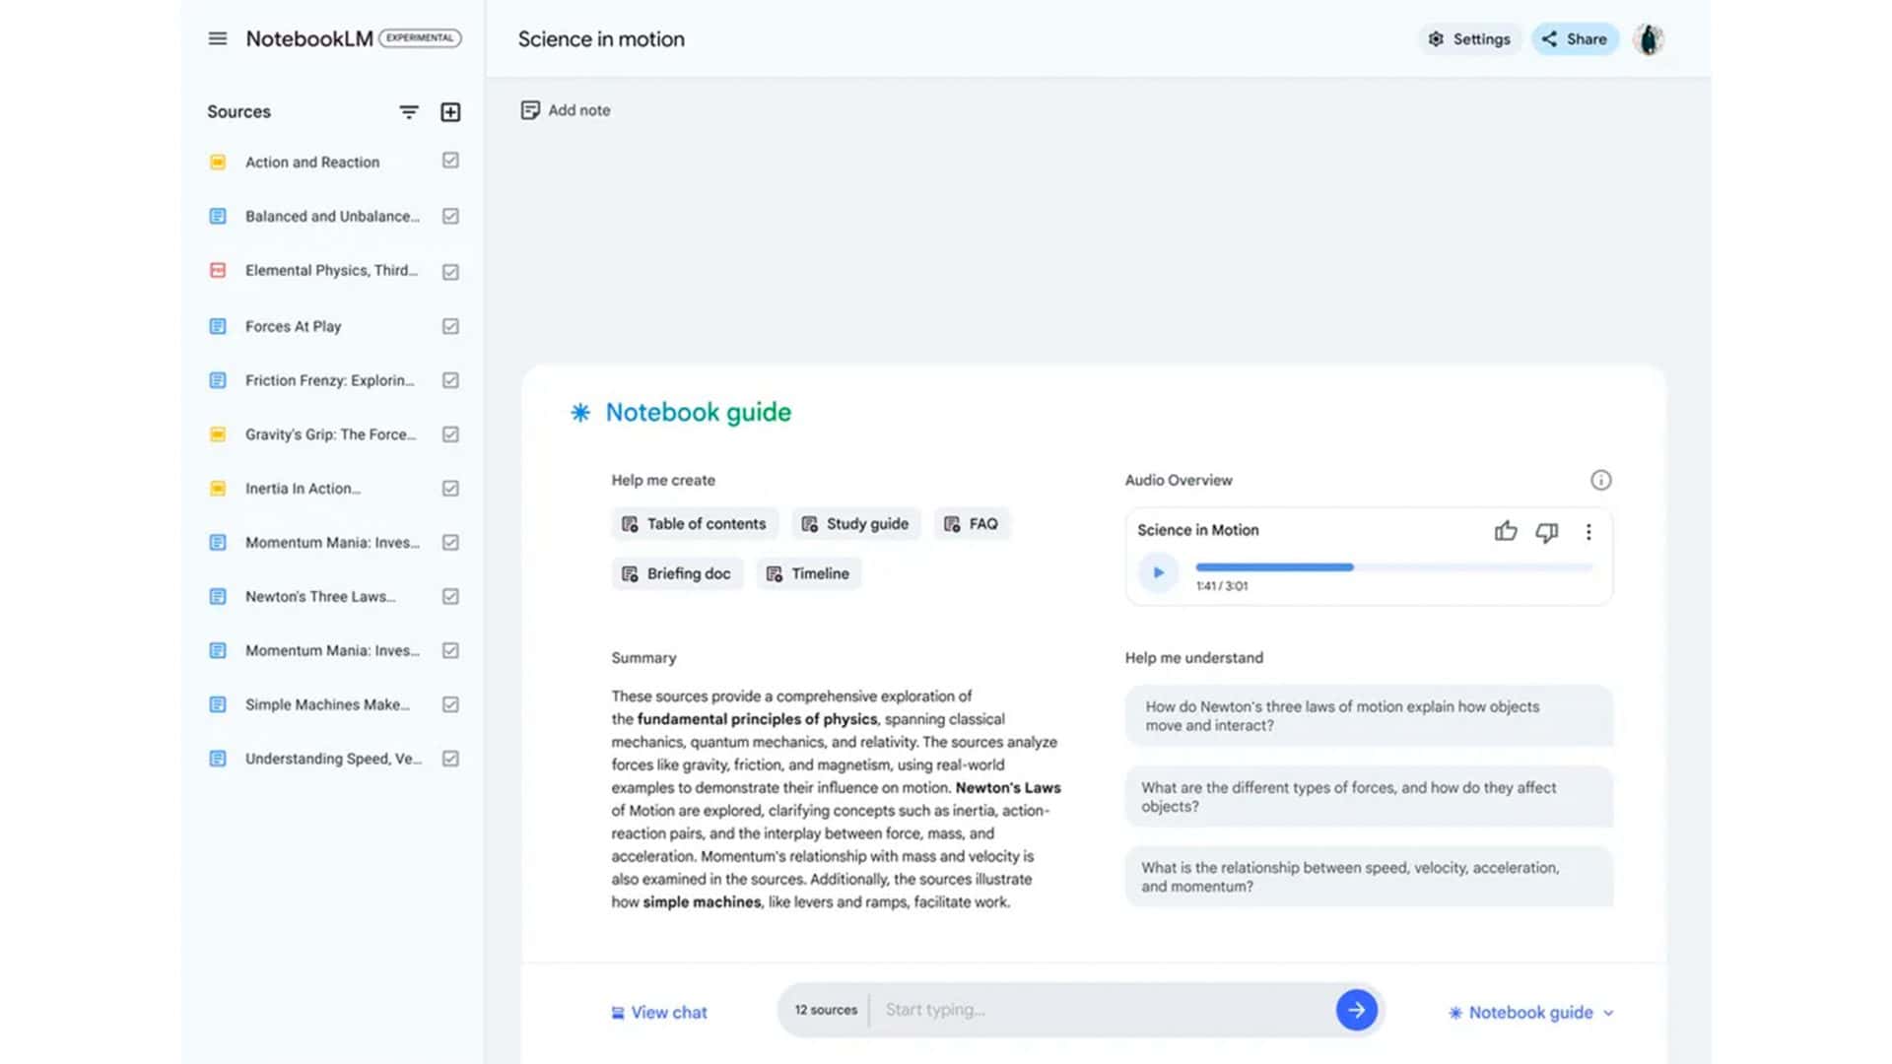Give a thumbs up to the audio overview
The width and height of the screenshot is (1892, 1064).
1506,531
